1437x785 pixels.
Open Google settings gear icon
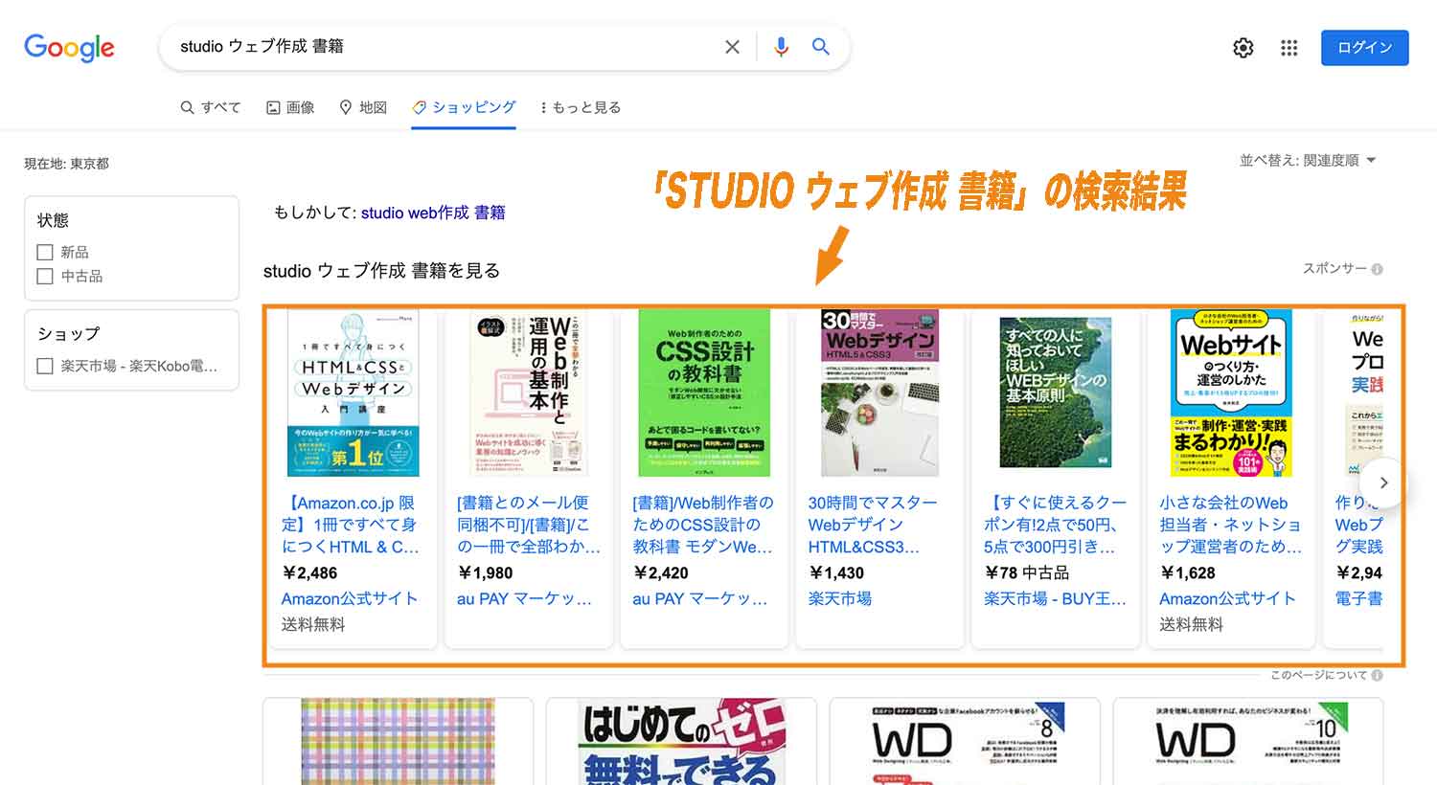[1243, 48]
